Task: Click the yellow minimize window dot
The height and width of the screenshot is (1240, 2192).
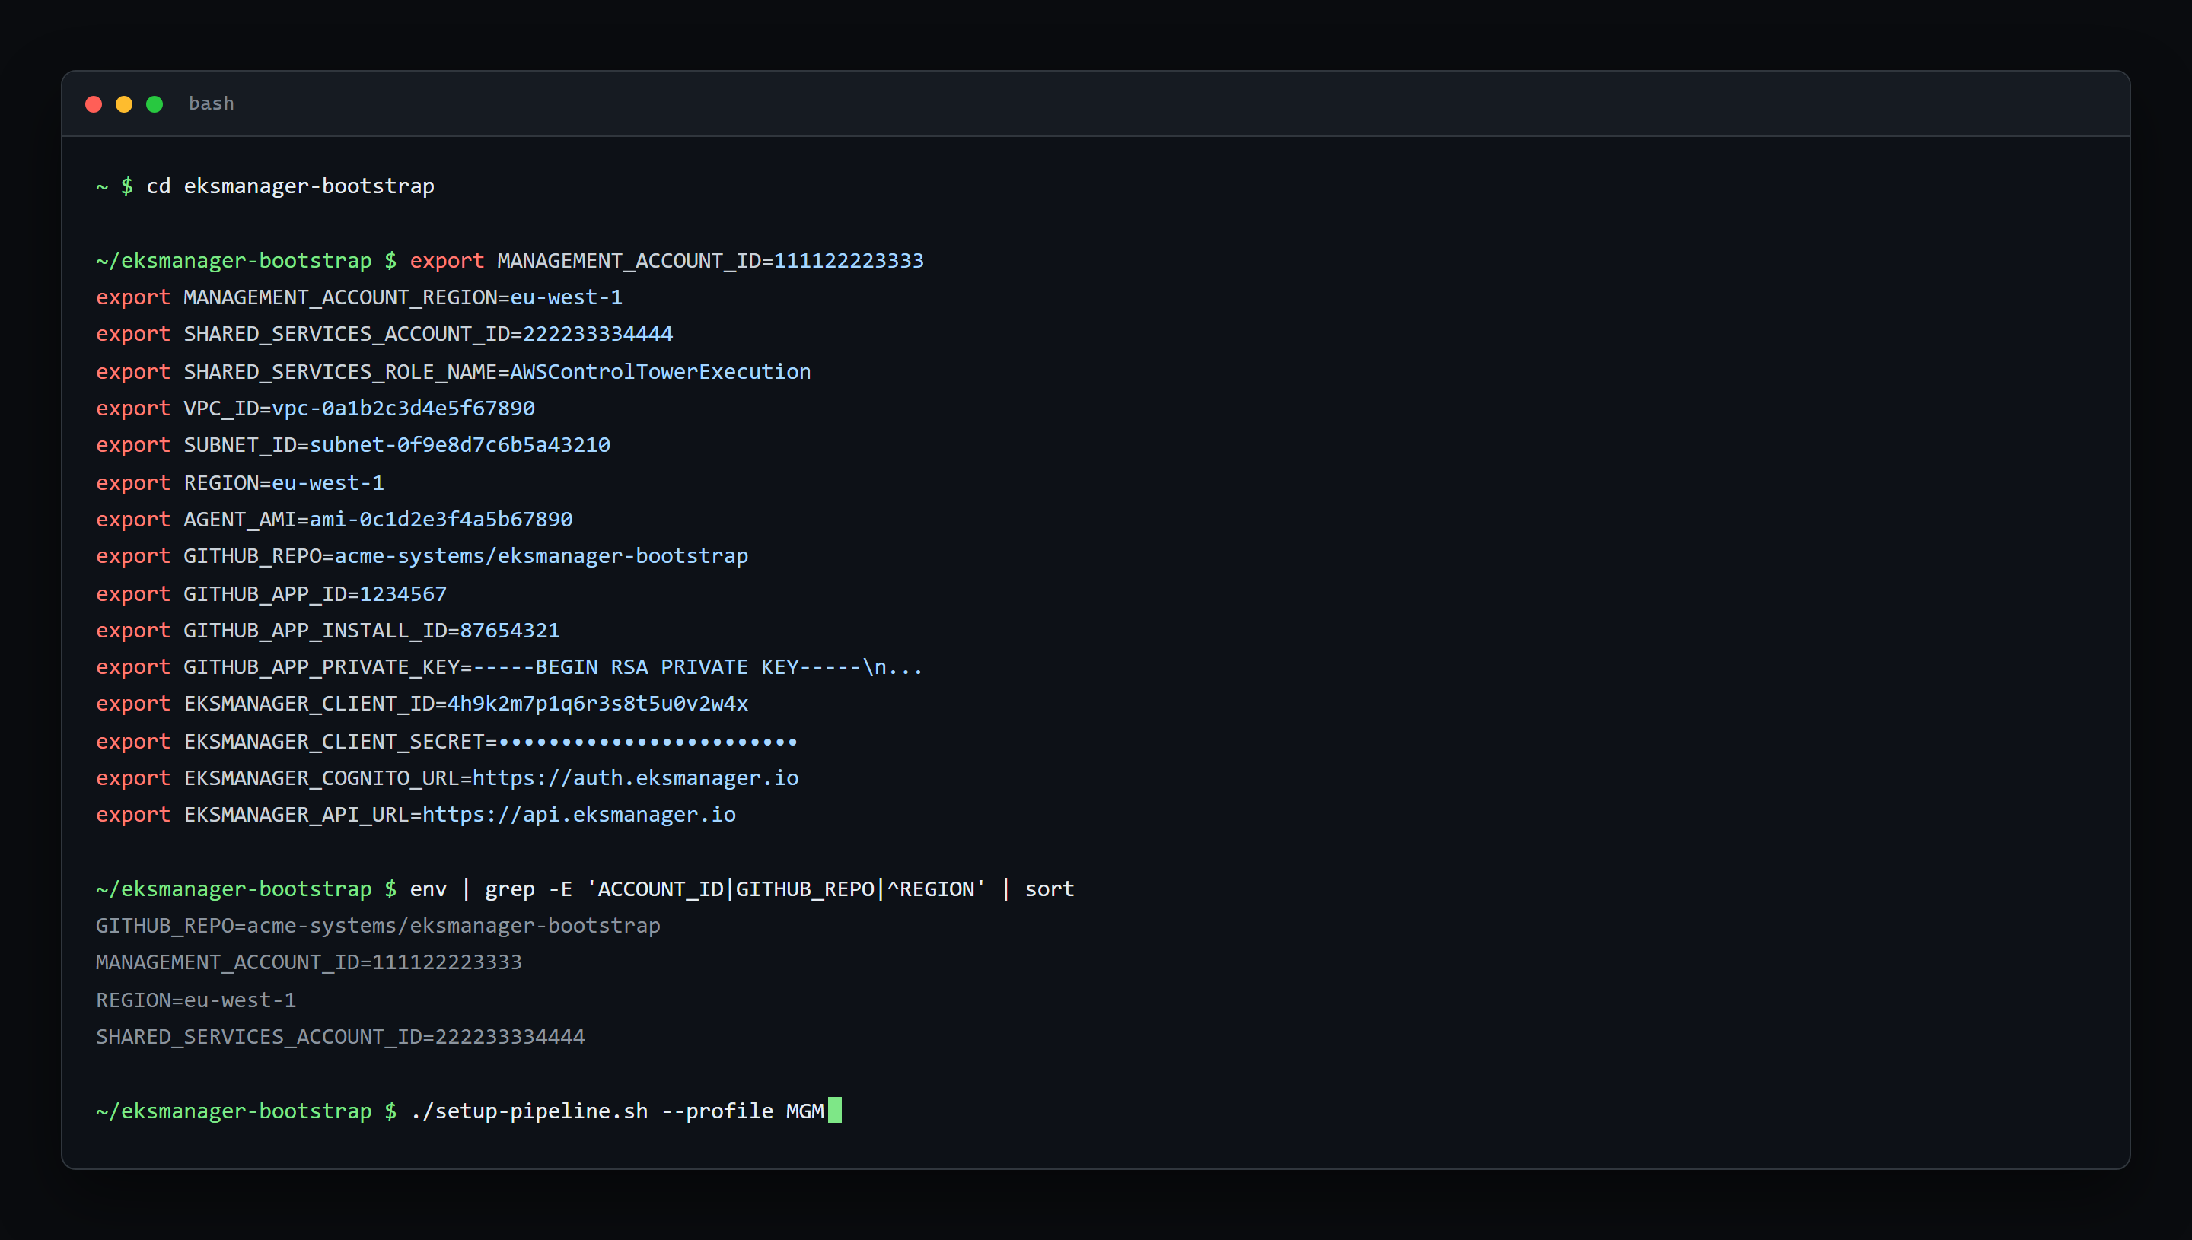Action: tap(124, 104)
